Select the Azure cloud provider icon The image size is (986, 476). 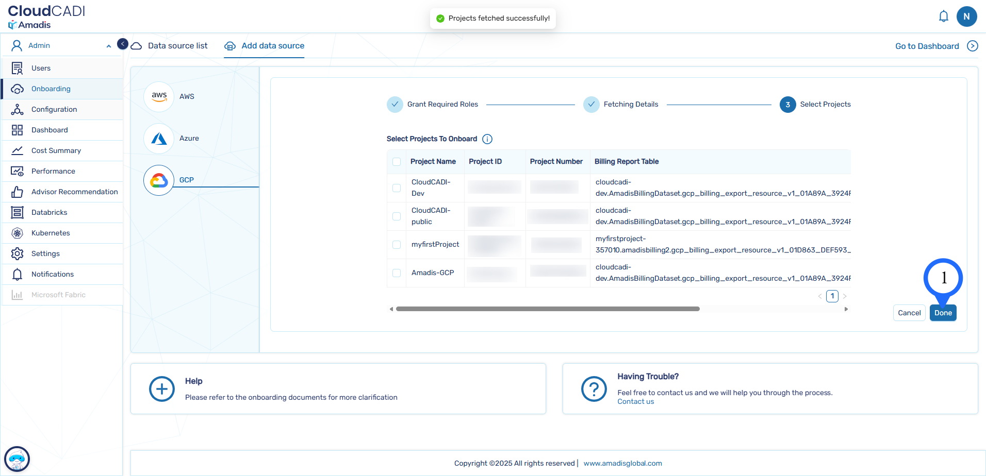tap(159, 138)
